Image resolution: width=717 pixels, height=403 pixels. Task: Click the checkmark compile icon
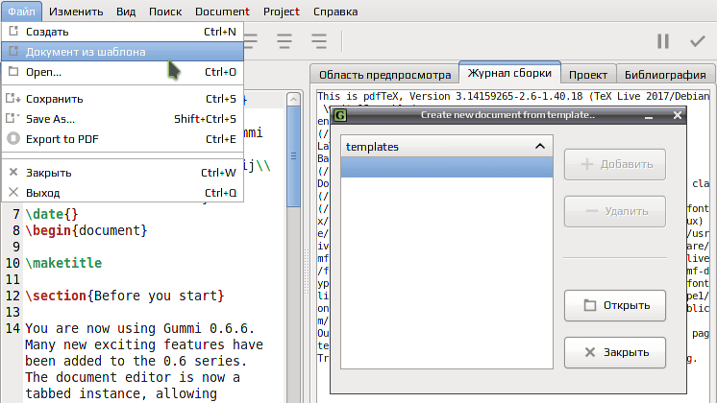698,41
